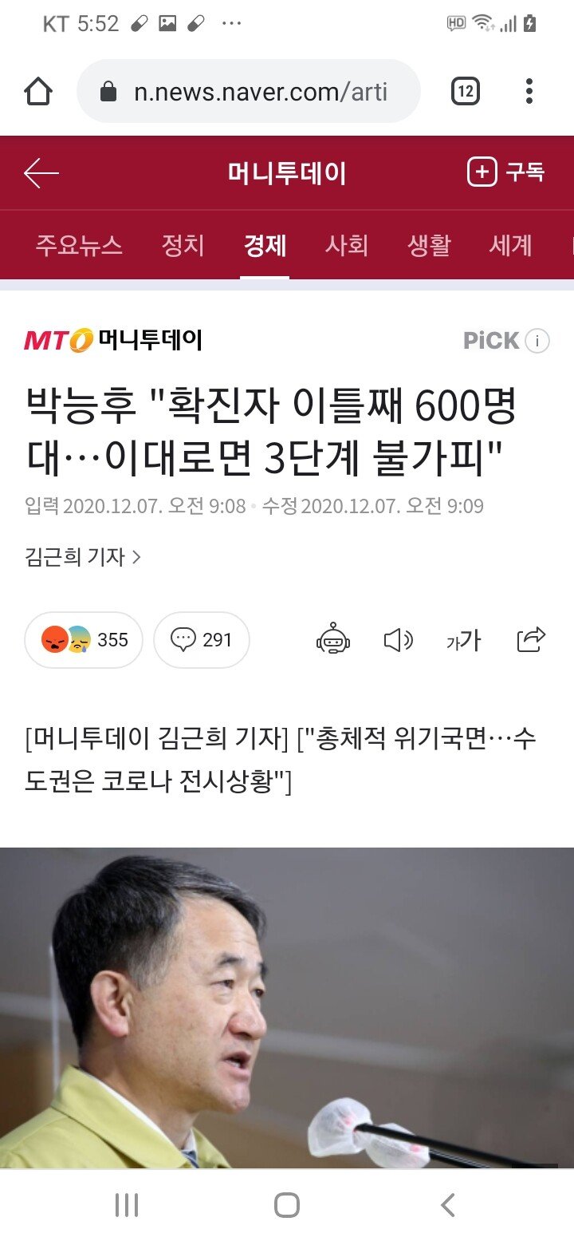Open the browser three-dot overflow menu
574x1245 pixels.
(529, 92)
